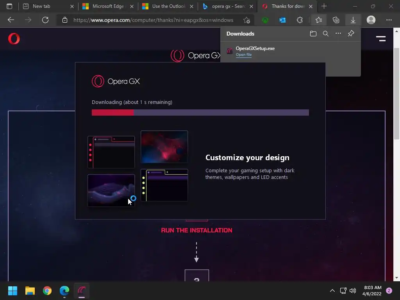Select the Opera GX installer taskbar icon

pyautogui.click(x=82, y=291)
